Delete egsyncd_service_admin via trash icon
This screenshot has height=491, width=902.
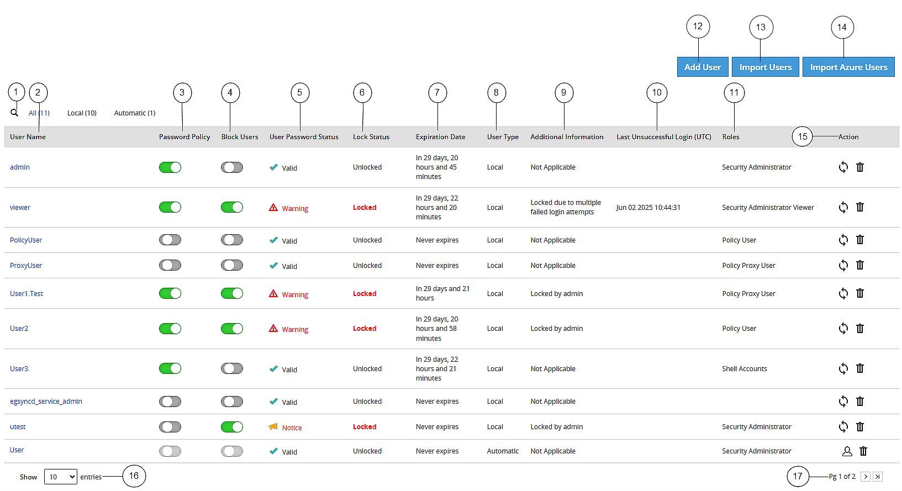tap(860, 401)
